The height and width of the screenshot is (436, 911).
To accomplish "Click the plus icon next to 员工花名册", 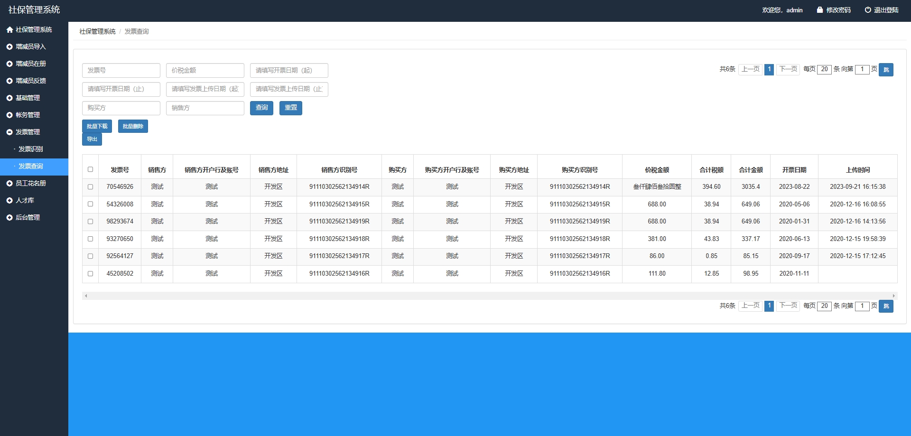I will point(9,183).
